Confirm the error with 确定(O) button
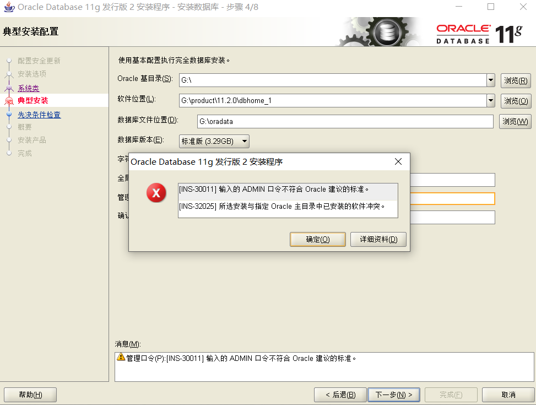The width and height of the screenshot is (536, 405). coord(317,240)
